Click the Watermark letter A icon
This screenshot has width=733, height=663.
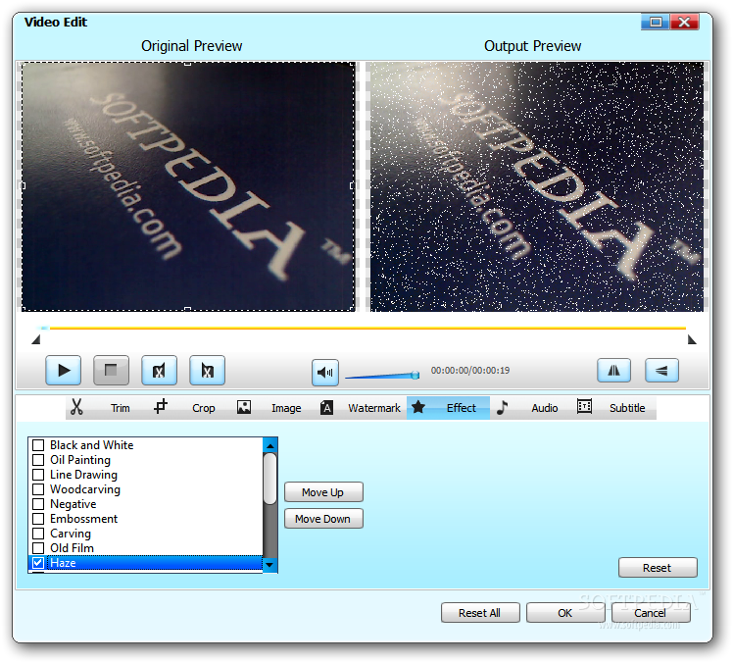[326, 408]
